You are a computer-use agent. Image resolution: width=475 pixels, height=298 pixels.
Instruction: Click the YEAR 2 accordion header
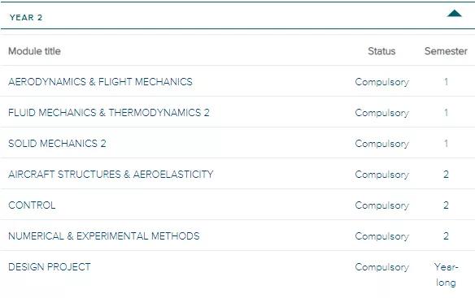(x=237, y=15)
